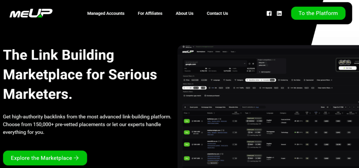Go to the next page with the right arrow
The height and width of the screenshot is (168, 359).
pos(354,107)
